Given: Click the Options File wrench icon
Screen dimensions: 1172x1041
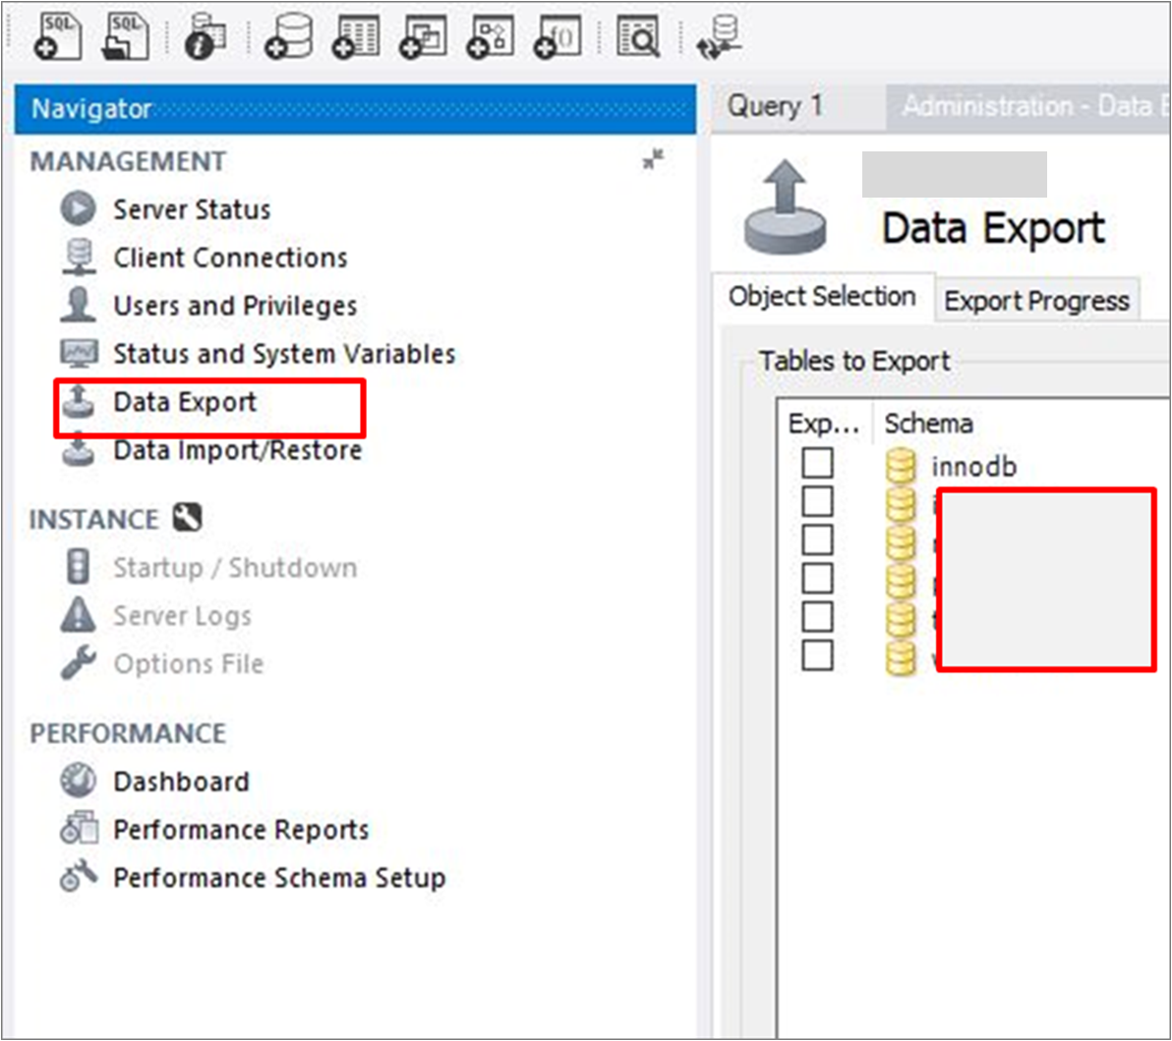Looking at the screenshot, I should coord(79,663).
